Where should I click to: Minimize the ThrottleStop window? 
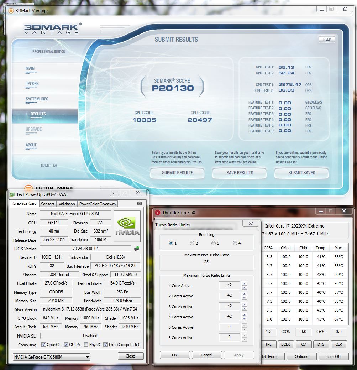321,211
